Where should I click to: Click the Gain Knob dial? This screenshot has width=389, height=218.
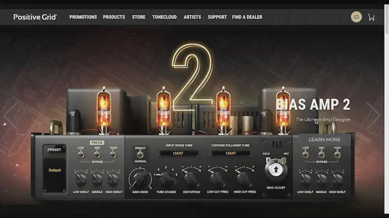coord(140,179)
